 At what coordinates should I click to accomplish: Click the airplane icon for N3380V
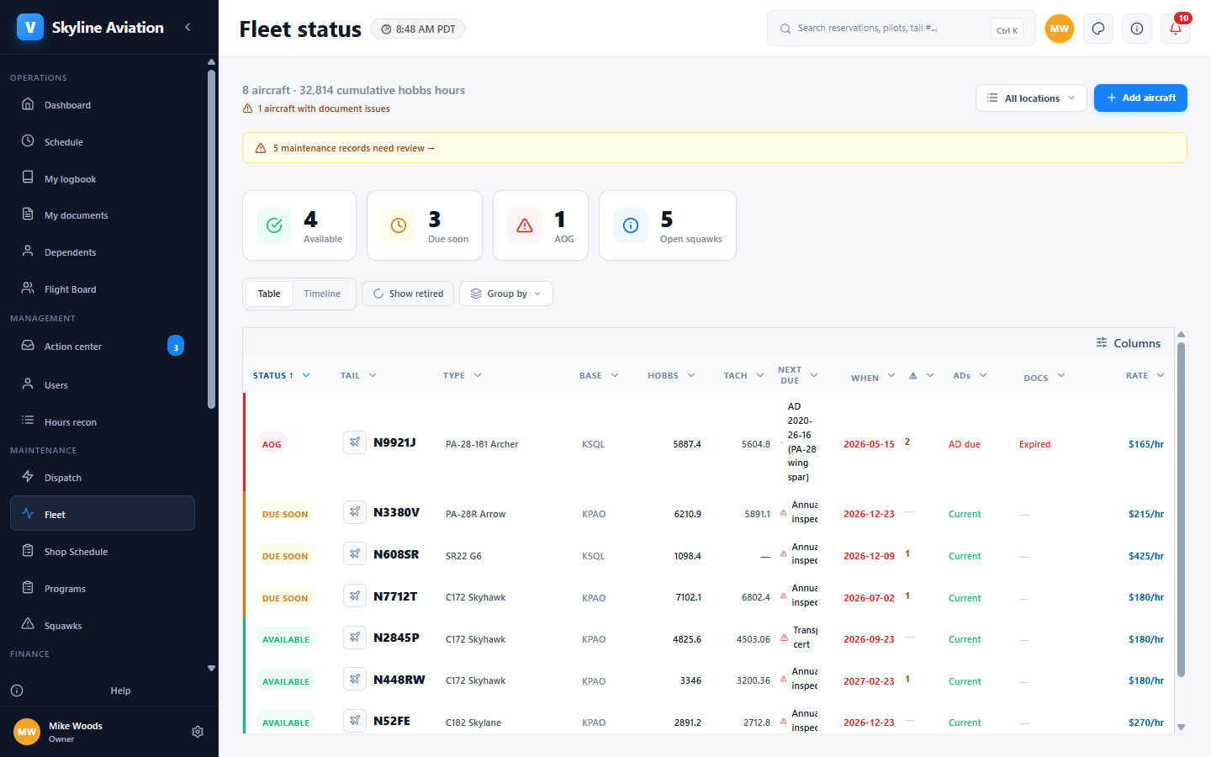355,511
